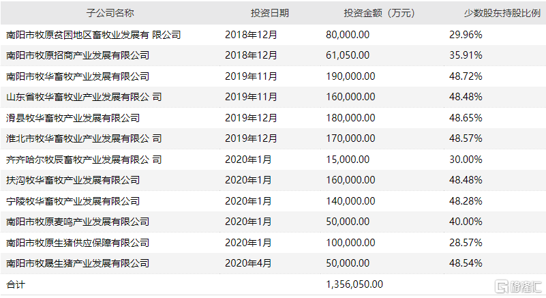The height and width of the screenshot is (298, 546).
Task: Click the percentage 48.57%
Action: (x=466, y=138)
